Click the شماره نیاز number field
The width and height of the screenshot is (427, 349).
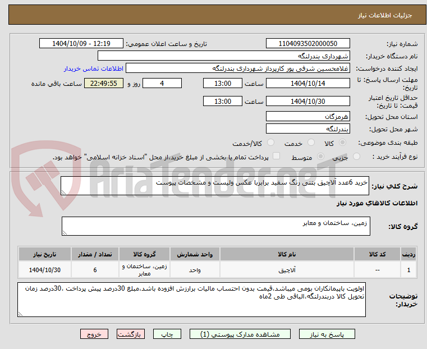307,43
